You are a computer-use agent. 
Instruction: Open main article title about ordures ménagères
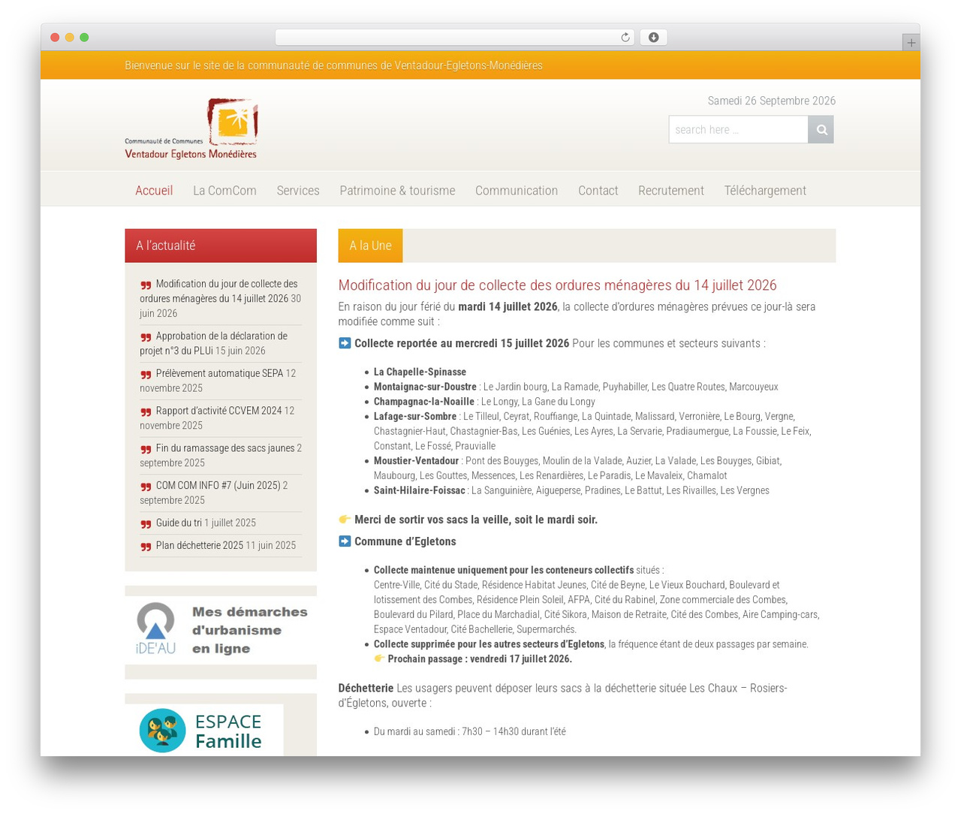[x=557, y=285]
